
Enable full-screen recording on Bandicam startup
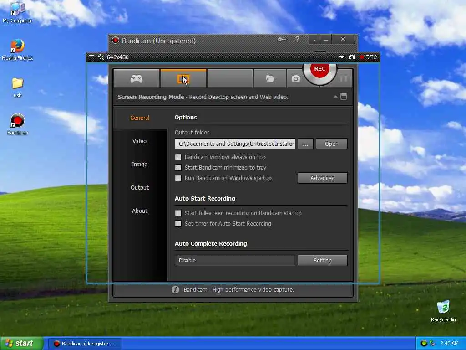[x=178, y=213]
